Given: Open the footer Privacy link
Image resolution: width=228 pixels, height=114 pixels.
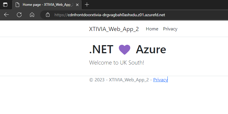Looking at the screenshot, I should point(160,80).
